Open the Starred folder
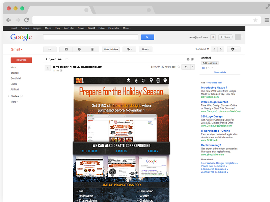Viewport: 270px width, 202px height. point(15,73)
